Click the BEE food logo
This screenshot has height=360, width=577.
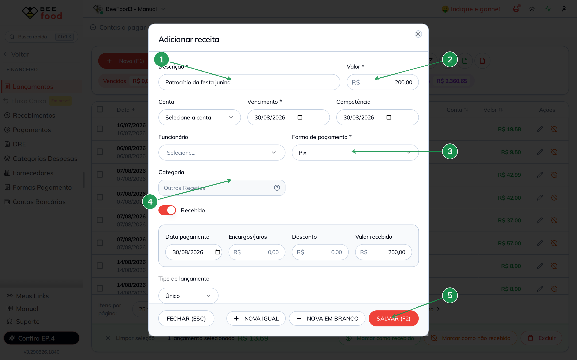[42, 13]
